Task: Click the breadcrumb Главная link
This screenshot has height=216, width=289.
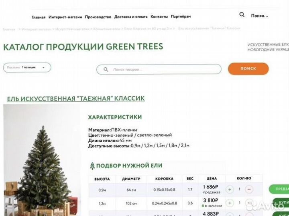Action: (x=9, y=29)
